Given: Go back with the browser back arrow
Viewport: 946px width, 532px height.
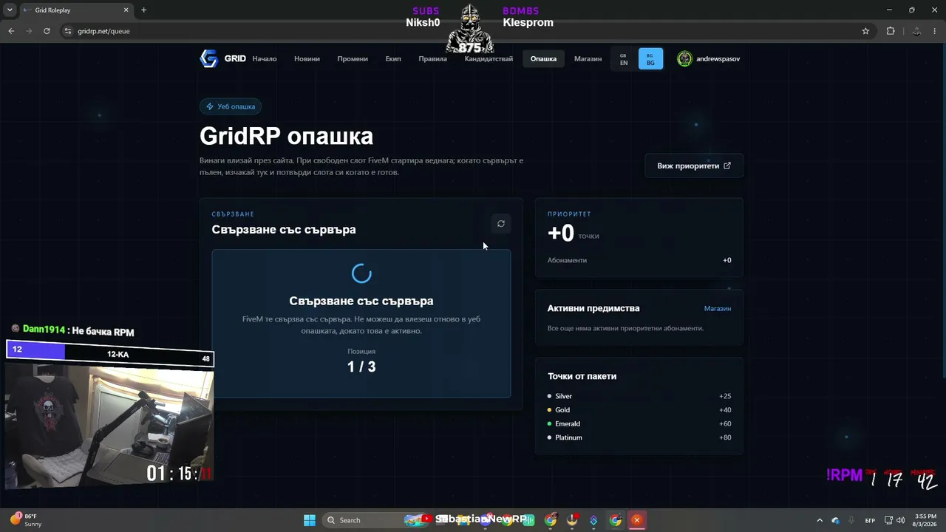Looking at the screenshot, I should pos(11,31).
